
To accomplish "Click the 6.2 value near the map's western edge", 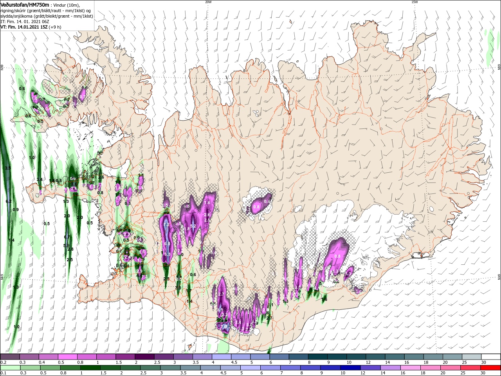I will pos(9,201).
